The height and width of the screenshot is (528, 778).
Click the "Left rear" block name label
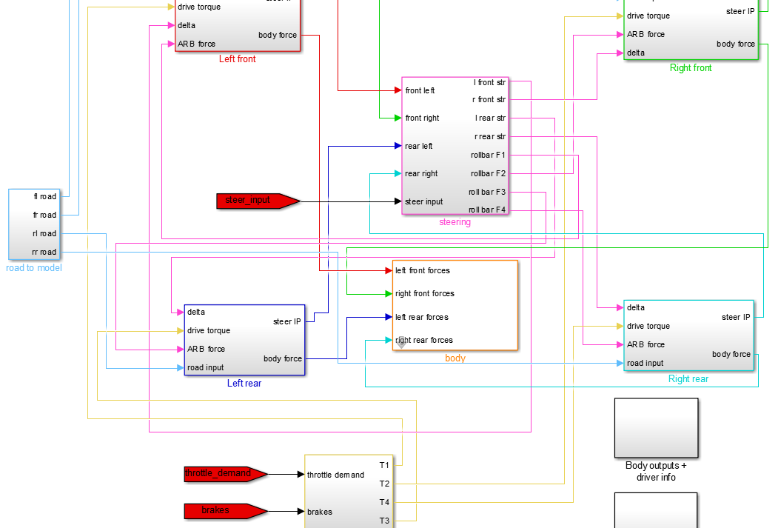click(244, 384)
